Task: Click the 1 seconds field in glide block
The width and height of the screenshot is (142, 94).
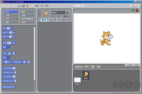Action: 6,62
